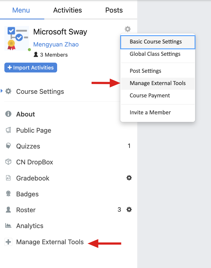Open the Roster list
The height and width of the screenshot is (268, 211).
[x=26, y=210]
